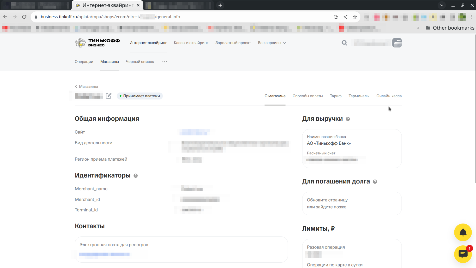476x268 pixels.
Task: Bookmark the page with the star icon
Action: click(355, 17)
